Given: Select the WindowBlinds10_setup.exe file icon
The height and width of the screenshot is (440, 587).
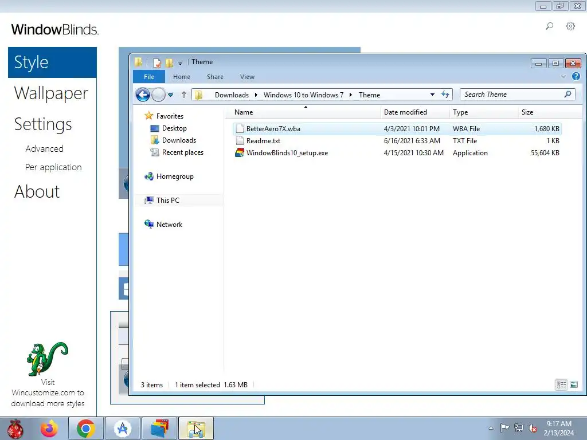Looking at the screenshot, I should [x=239, y=152].
